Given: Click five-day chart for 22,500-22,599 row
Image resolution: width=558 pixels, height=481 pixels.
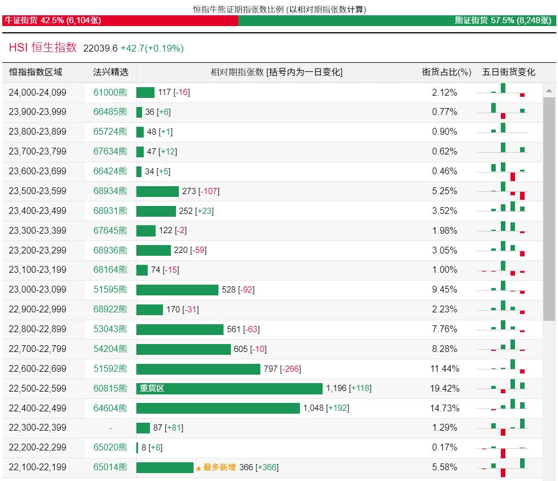Looking at the screenshot, I should tap(503, 386).
